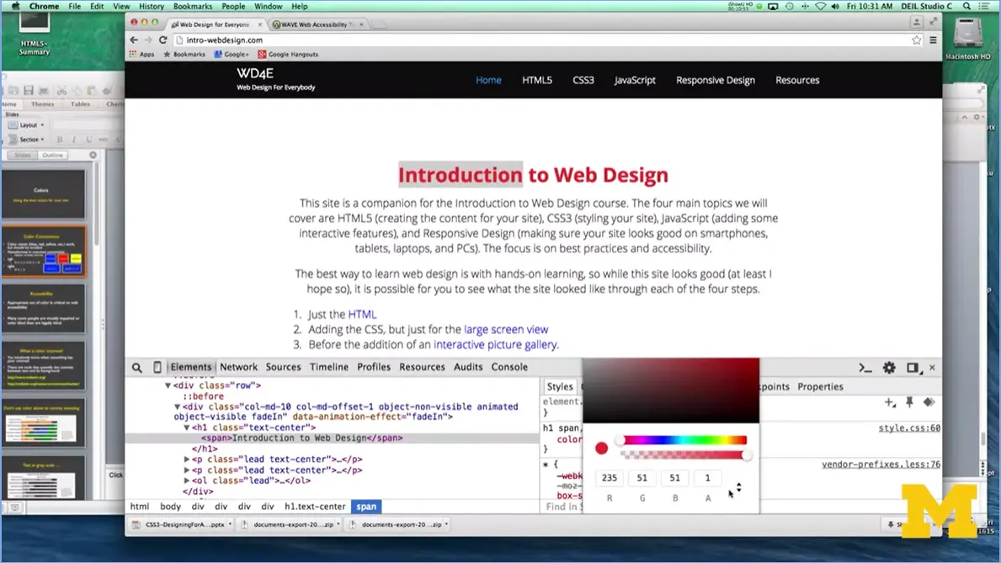Expand the first p lead text-center node
Image resolution: width=1001 pixels, height=563 pixels.
(x=186, y=459)
